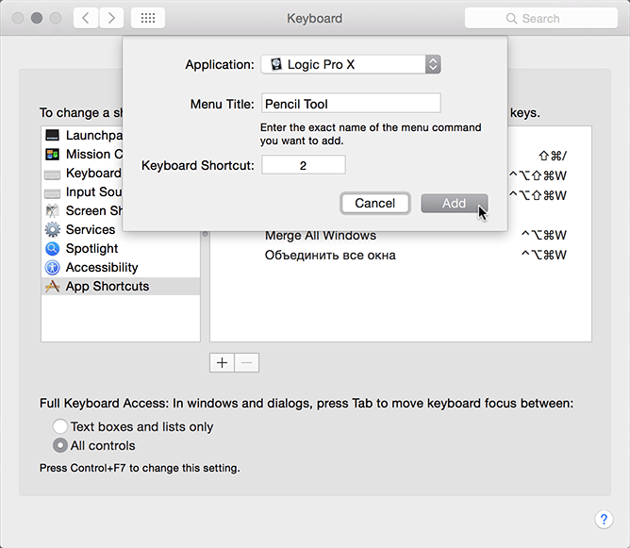Open help with the question mark button
The width and height of the screenshot is (630, 548).
[604, 519]
